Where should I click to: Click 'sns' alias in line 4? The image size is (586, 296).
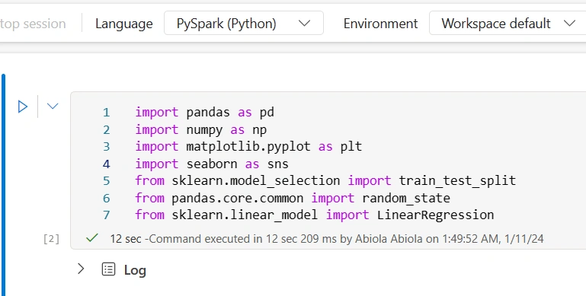[277, 164]
